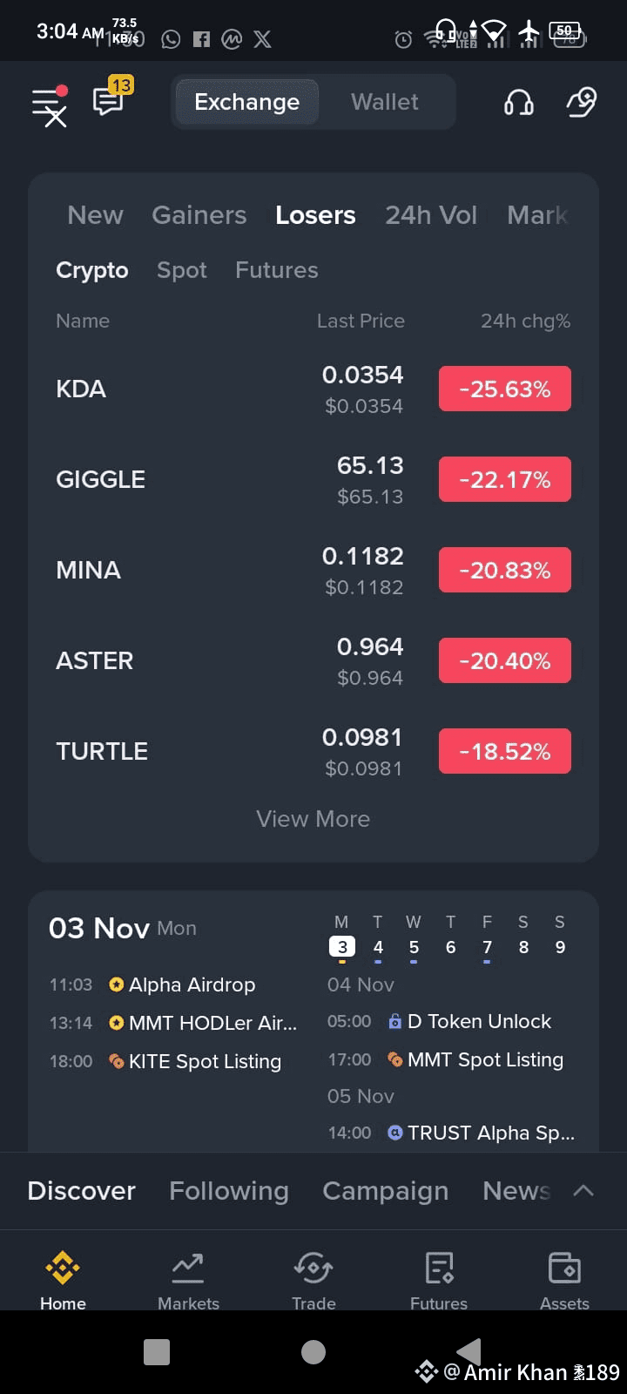Open the coin rewards icon
627x1394 pixels.
coord(582,102)
